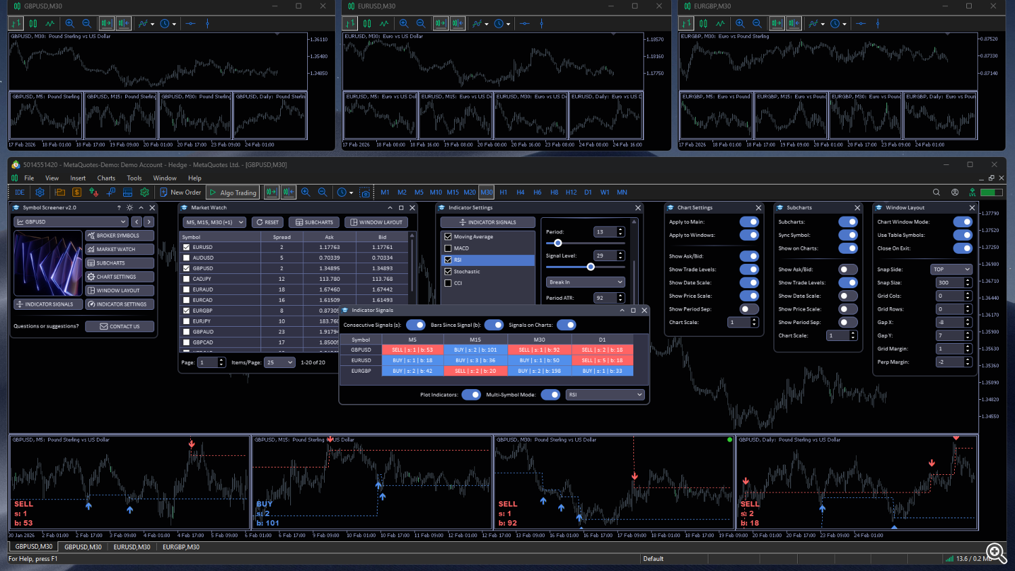This screenshot has width=1015, height=571.
Task: Select the chart auto-scroll arrow icon
Action: coord(271,192)
